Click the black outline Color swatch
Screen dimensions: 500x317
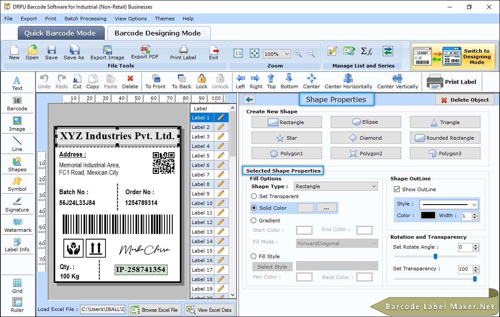point(428,215)
